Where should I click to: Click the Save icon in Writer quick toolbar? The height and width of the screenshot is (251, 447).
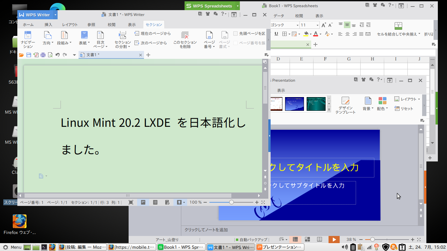point(29,55)
